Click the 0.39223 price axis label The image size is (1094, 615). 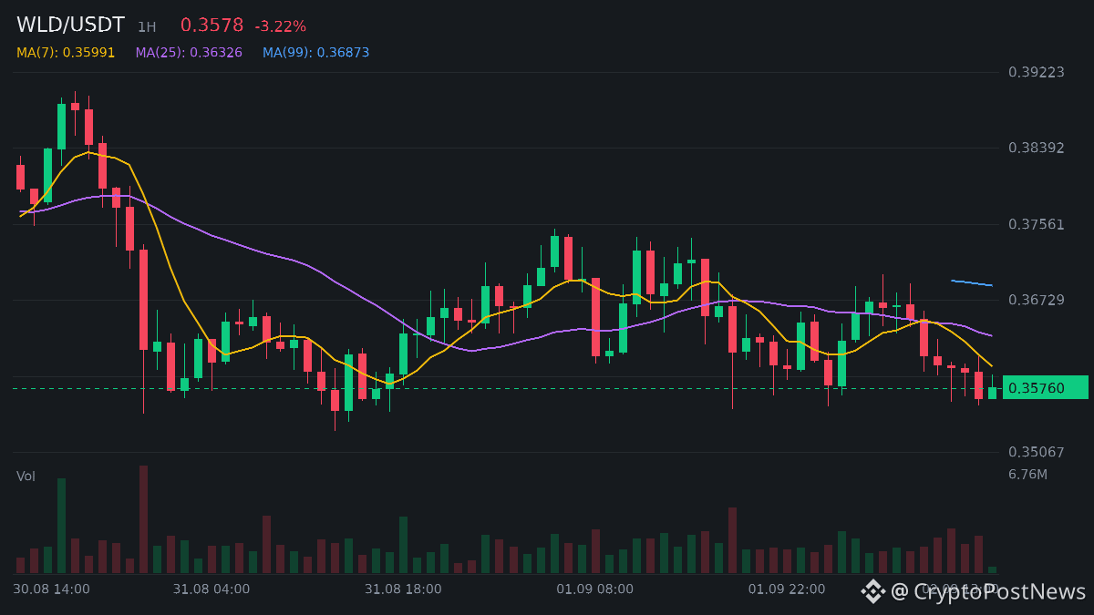pyautogui.click(x=1036, y=72)
